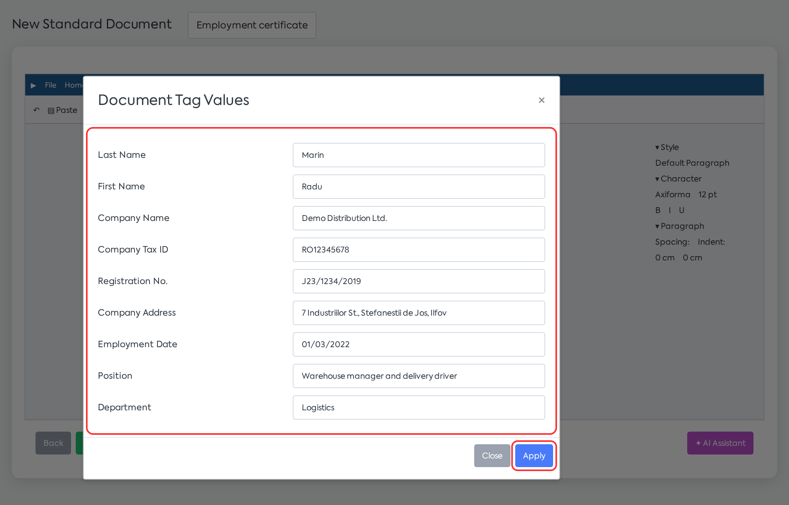Toggle Underline (U) in the Character panel
This screenshot has height=505, width=789.
click(681, 210)
